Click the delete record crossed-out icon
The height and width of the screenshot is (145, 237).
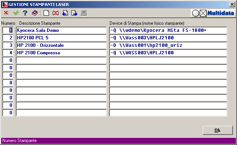point(56,13)
